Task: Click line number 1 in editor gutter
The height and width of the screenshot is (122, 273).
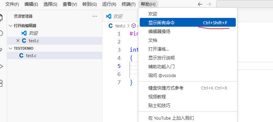Action: pos(119,33)
